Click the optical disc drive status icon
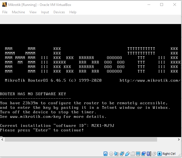 pyautogui.click(x=111, y=154)
